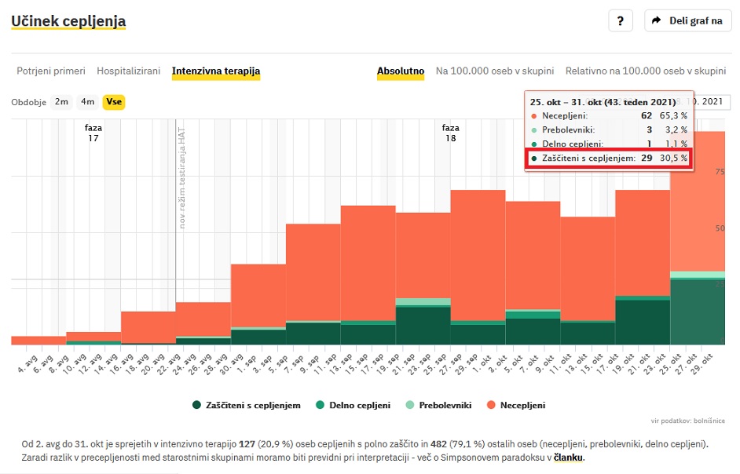This screenshot has width=740, height=474.
Task: Choose Na 100.000 oseb v skupini view
Action: coord(495,71)
